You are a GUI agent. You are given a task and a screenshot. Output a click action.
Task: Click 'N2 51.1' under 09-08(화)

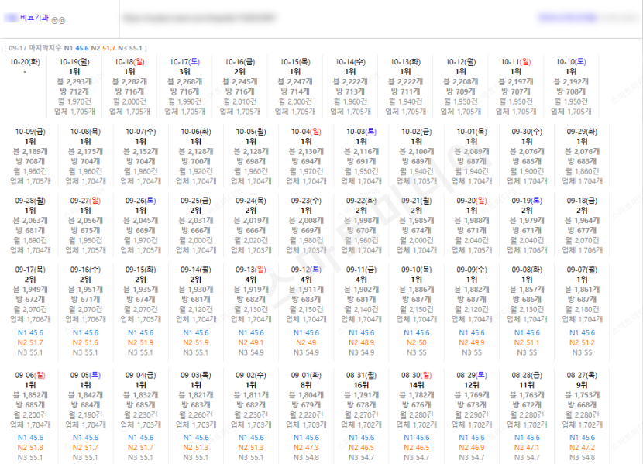[x=527, y=342]
